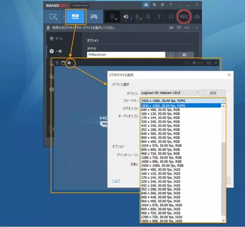Select 800 x 448, 30.00 fps, RGB
Image resolution: width=245 pixels, height=227 pixels.
pos(181,137)
